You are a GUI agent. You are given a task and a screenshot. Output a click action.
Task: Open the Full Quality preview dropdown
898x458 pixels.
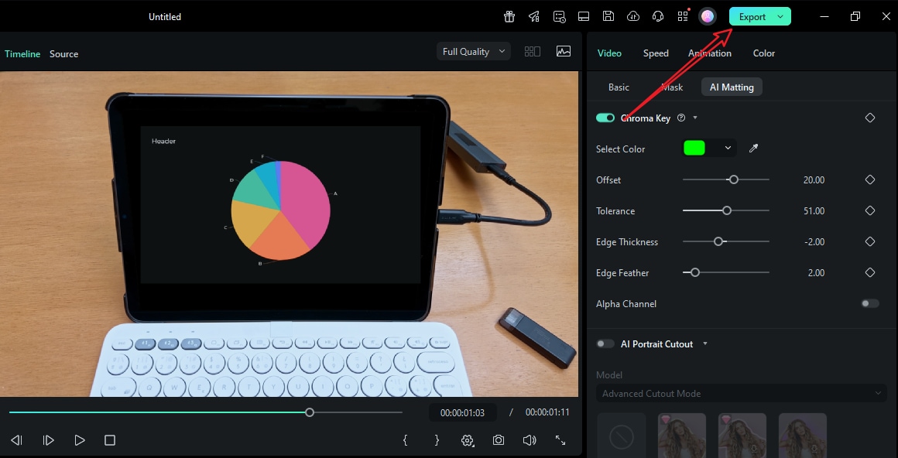(x=473, y=50)
